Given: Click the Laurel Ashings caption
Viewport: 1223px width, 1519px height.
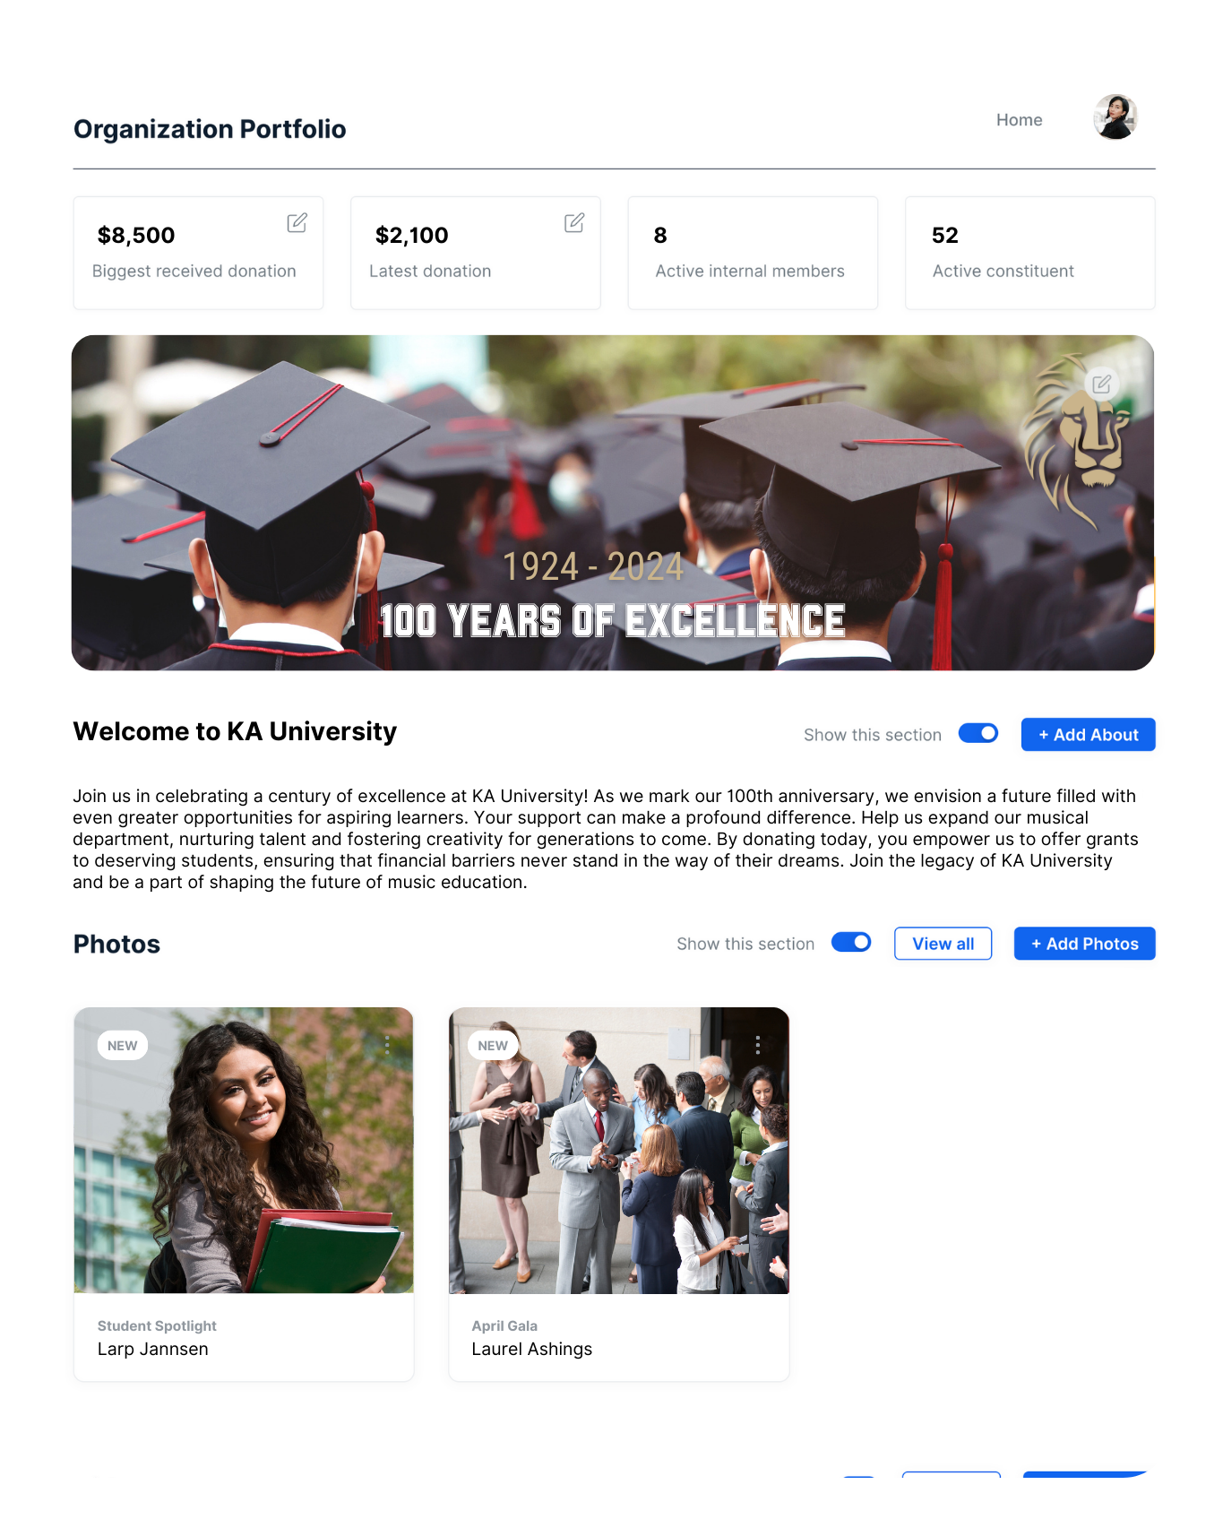Looking at the screenshot, I should pos(532,1349).
